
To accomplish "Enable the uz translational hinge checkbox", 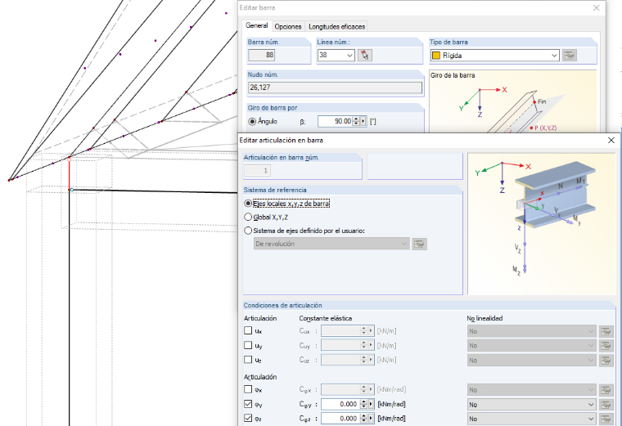I will [248, 360].
